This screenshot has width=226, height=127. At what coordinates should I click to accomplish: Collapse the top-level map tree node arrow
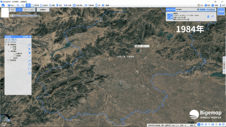click(6, 45)
